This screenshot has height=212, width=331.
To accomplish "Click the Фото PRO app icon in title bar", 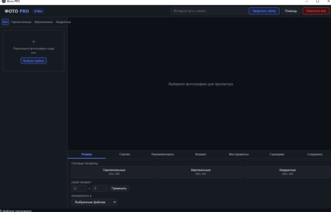I will pos(4,1).
